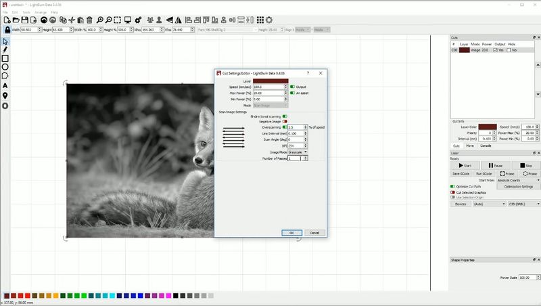Viewport: 541px width, 306px height.
Task: Toggle Bi-directional scanning switch
Action: point(285,116)
